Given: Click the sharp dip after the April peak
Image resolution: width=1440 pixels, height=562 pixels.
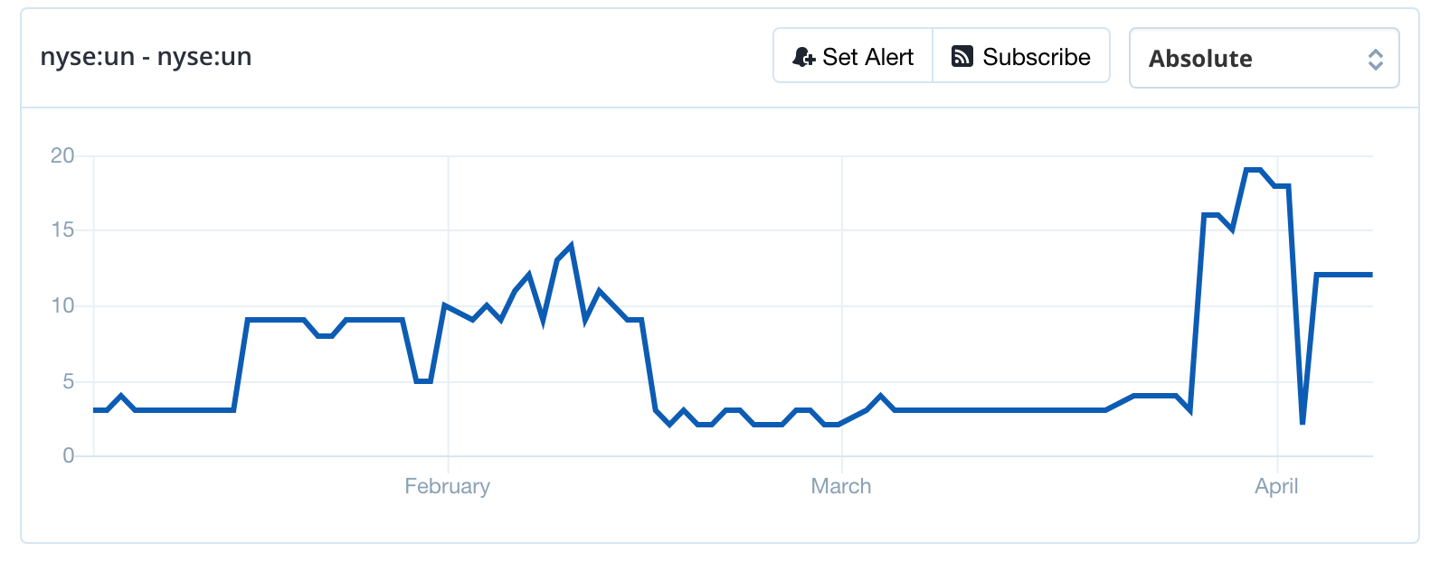Looking at the screenshot, I should 1303,422.
